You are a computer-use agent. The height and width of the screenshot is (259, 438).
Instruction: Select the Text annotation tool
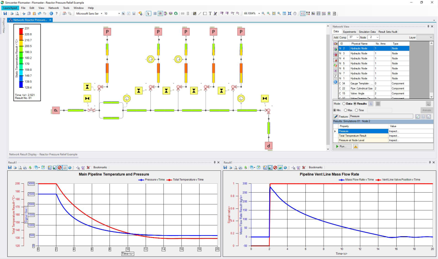tap(210, 13)
